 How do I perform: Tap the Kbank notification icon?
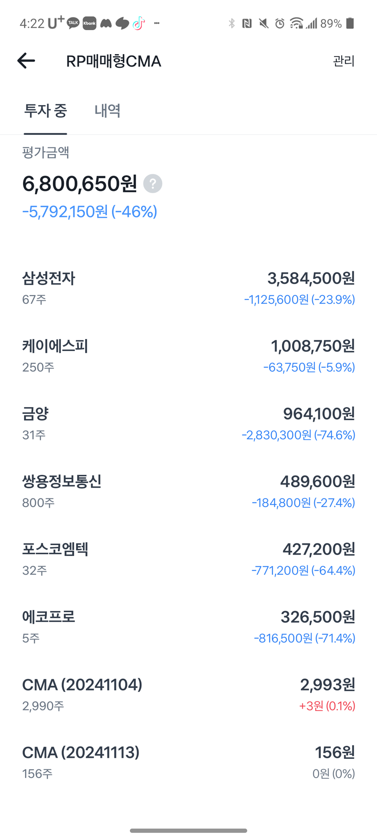[89, 23]
